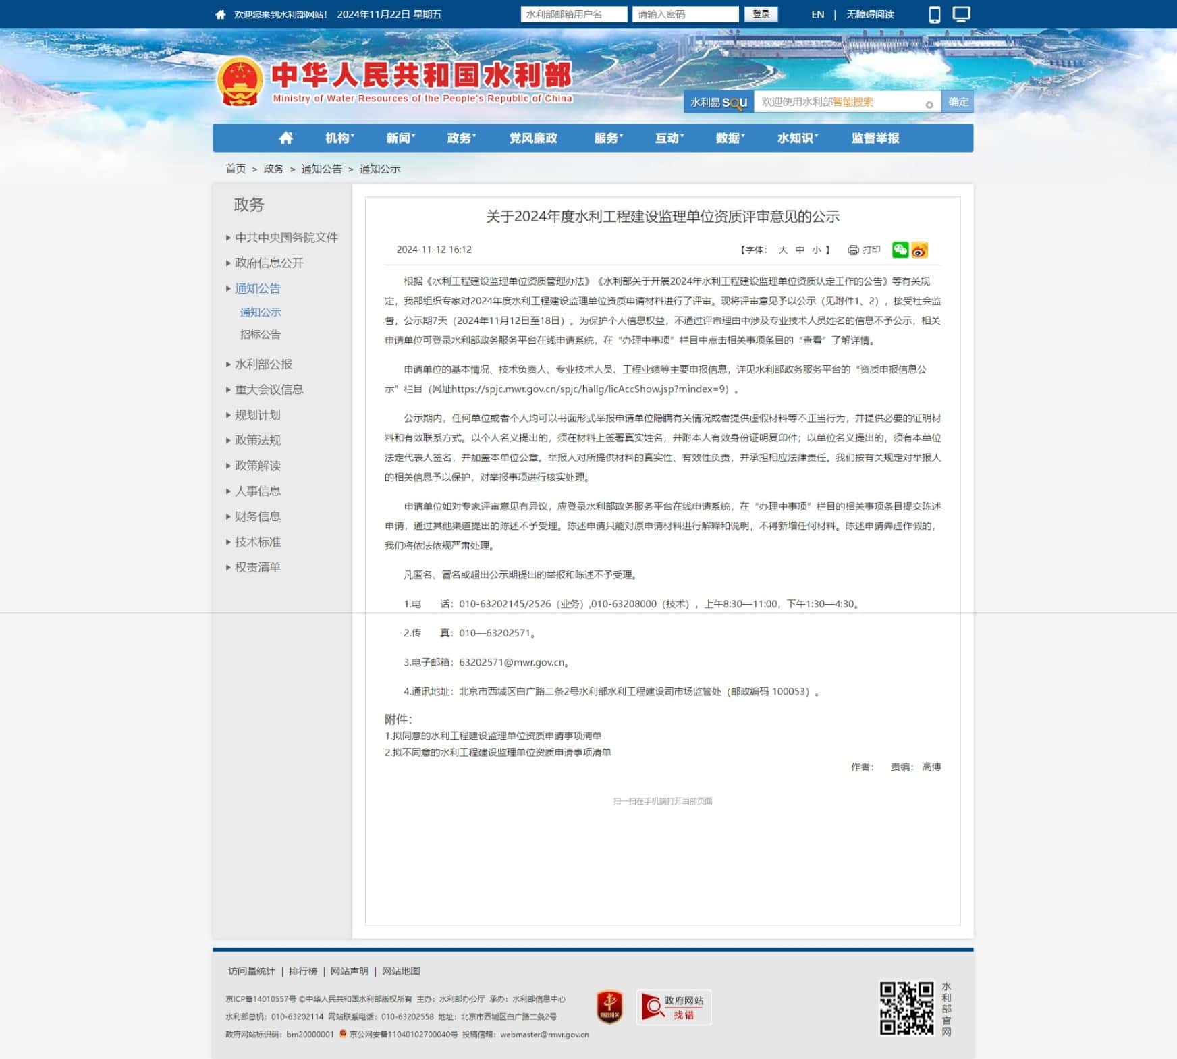Expand the 政策法规 sidebar section
The image size is (1177, 1059).
pos(257,440)
